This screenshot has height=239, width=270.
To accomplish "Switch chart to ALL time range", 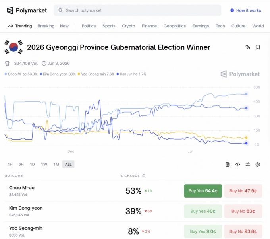I will point(68,164).
